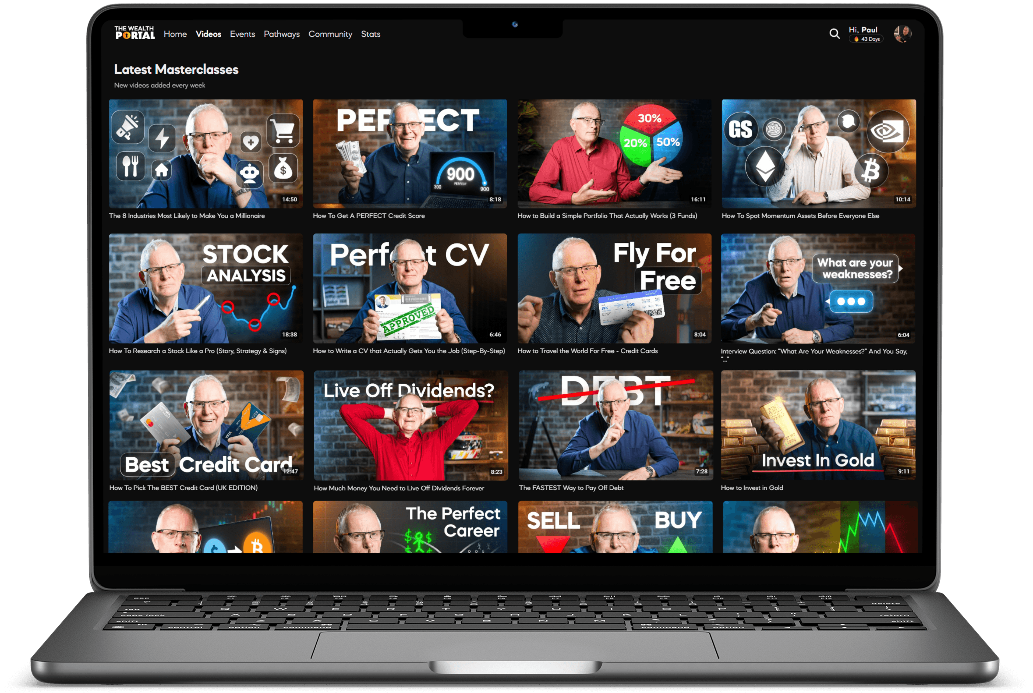Viewport: 1033px width, 693px height.
Task: View the Stats page
Action: (370, 34)
